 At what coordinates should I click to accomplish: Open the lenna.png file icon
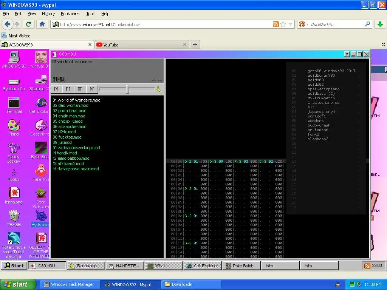14,196
